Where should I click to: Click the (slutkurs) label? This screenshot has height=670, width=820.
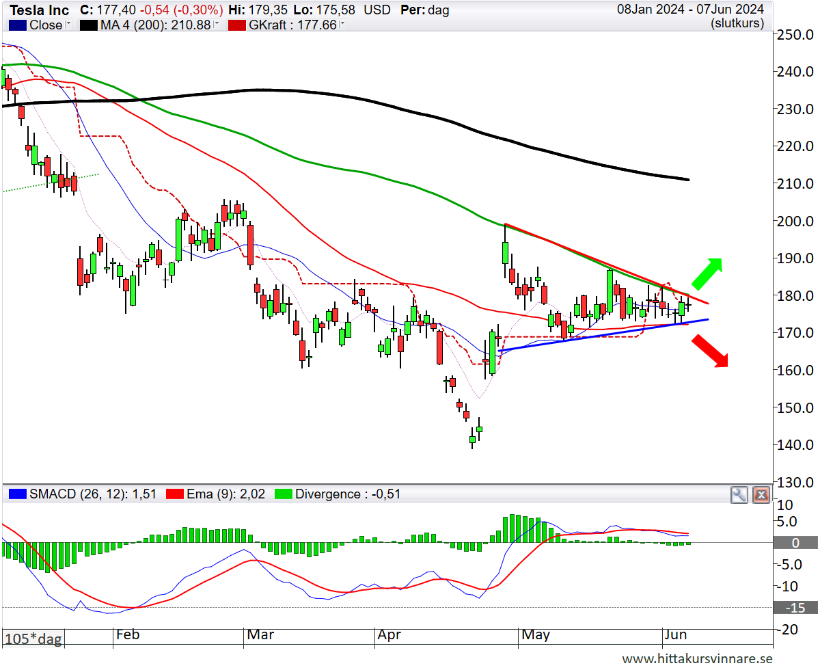pos(737,23)
